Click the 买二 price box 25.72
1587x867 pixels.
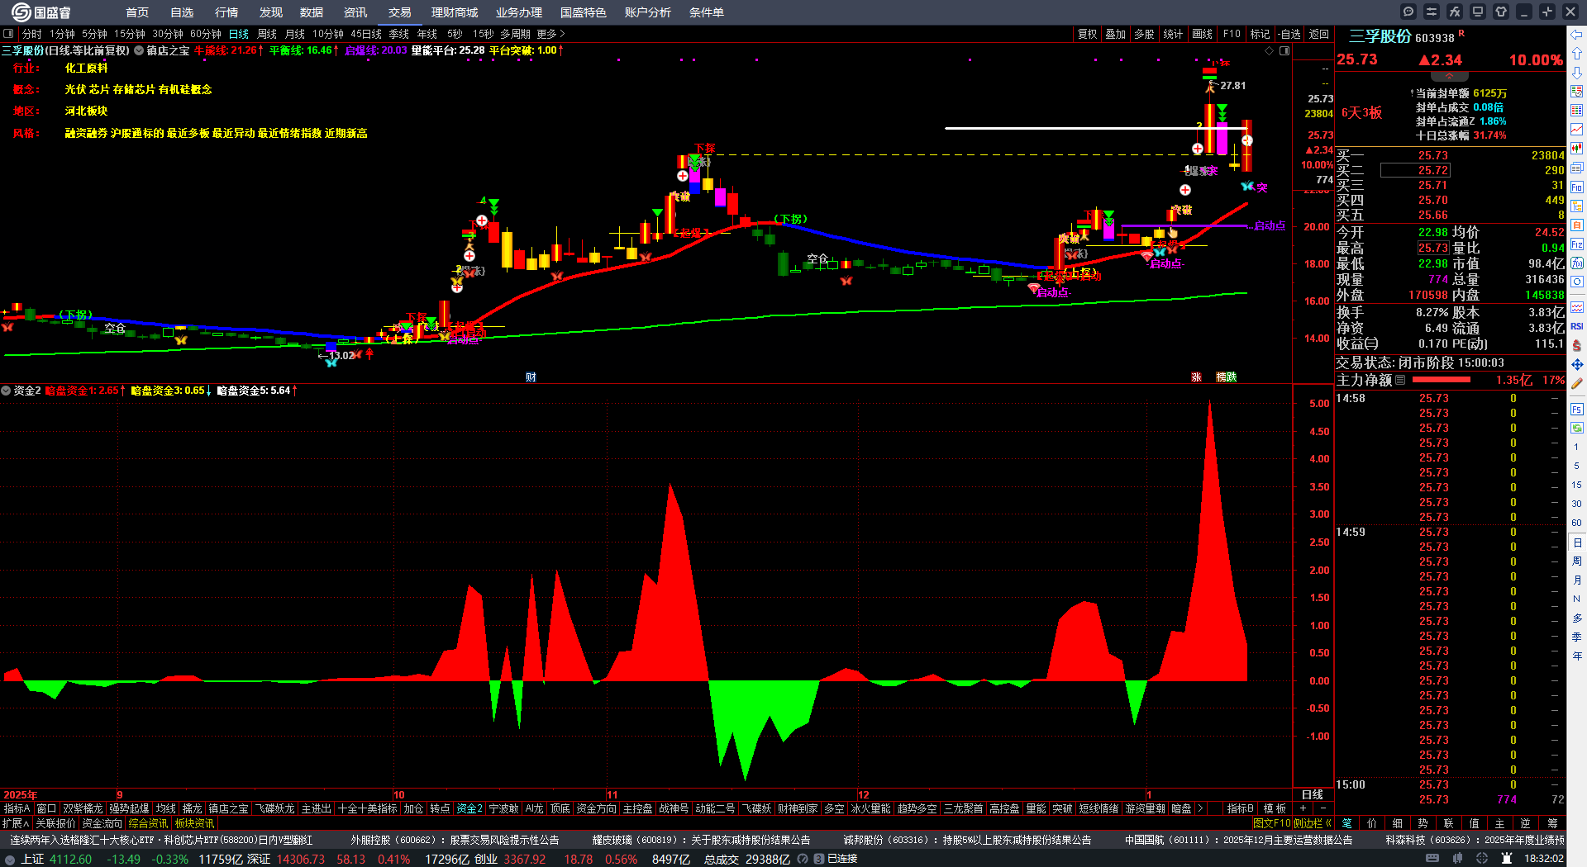tap(1415, 170)
